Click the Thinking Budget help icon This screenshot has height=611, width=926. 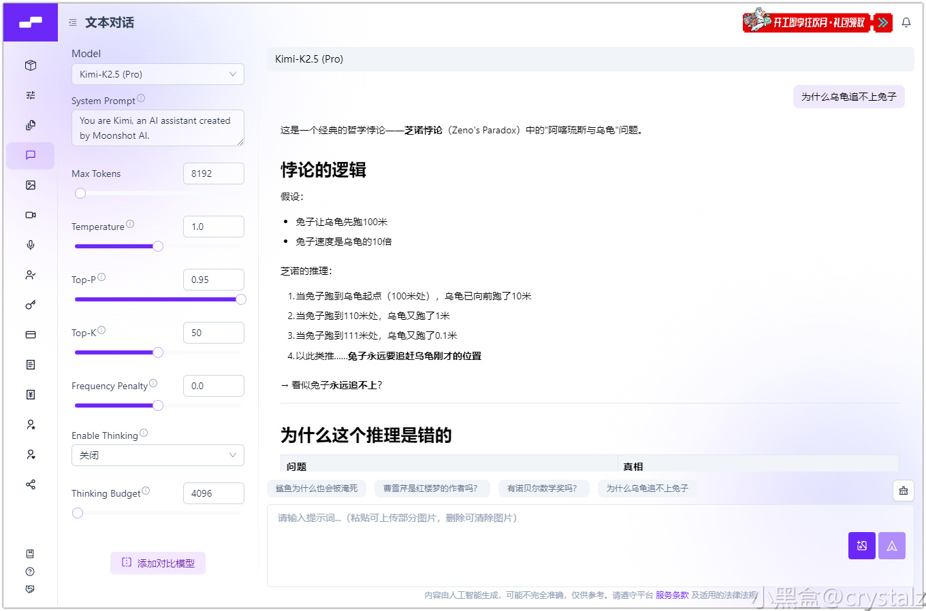(146, 491)
